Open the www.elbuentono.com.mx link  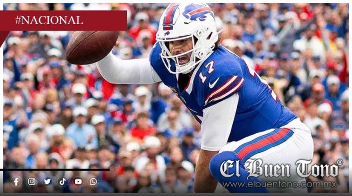pos(279,184)
